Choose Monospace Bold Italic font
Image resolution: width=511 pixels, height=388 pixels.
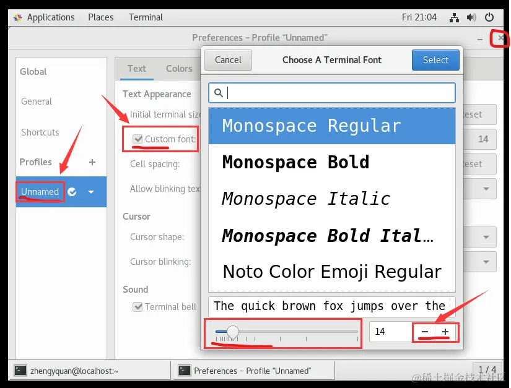[332, 236]
